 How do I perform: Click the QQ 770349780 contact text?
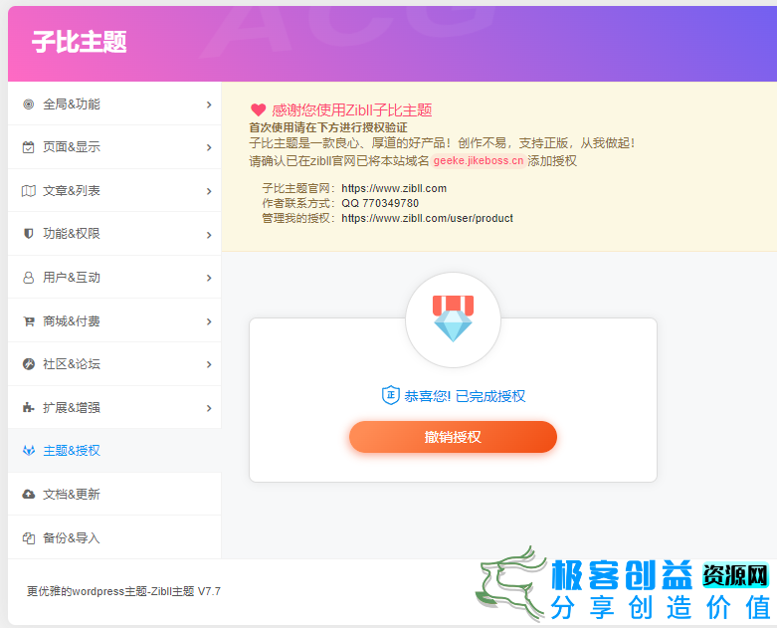point(380,203)
